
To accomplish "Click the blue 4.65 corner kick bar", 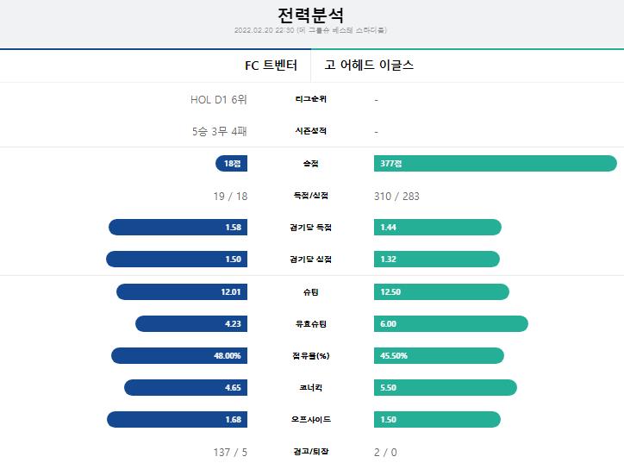I will click(x=186, y=387).
